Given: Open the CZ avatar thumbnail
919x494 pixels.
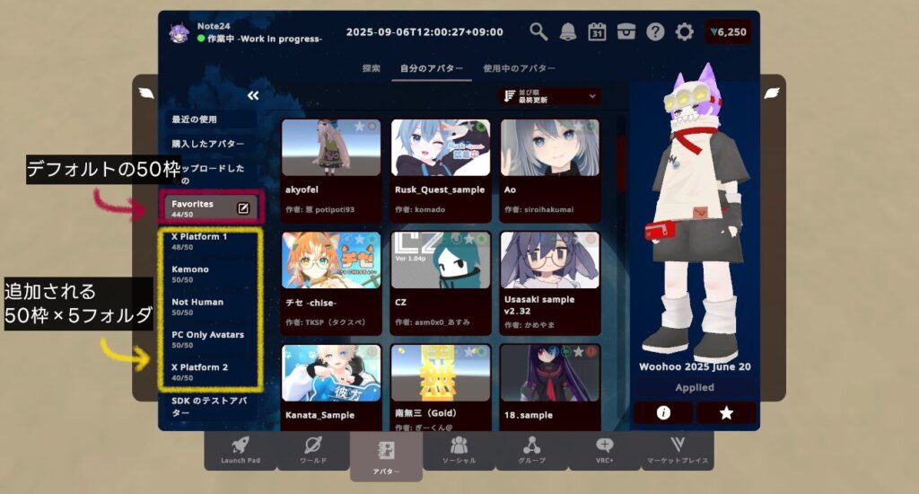Looking at the screenshot, I should point(441,260).
